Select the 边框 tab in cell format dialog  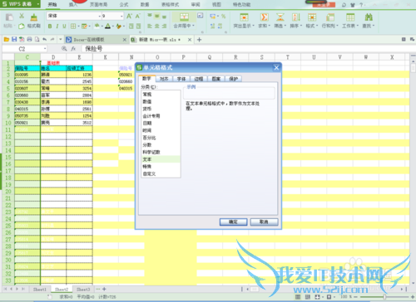click(x=199, y=79)
